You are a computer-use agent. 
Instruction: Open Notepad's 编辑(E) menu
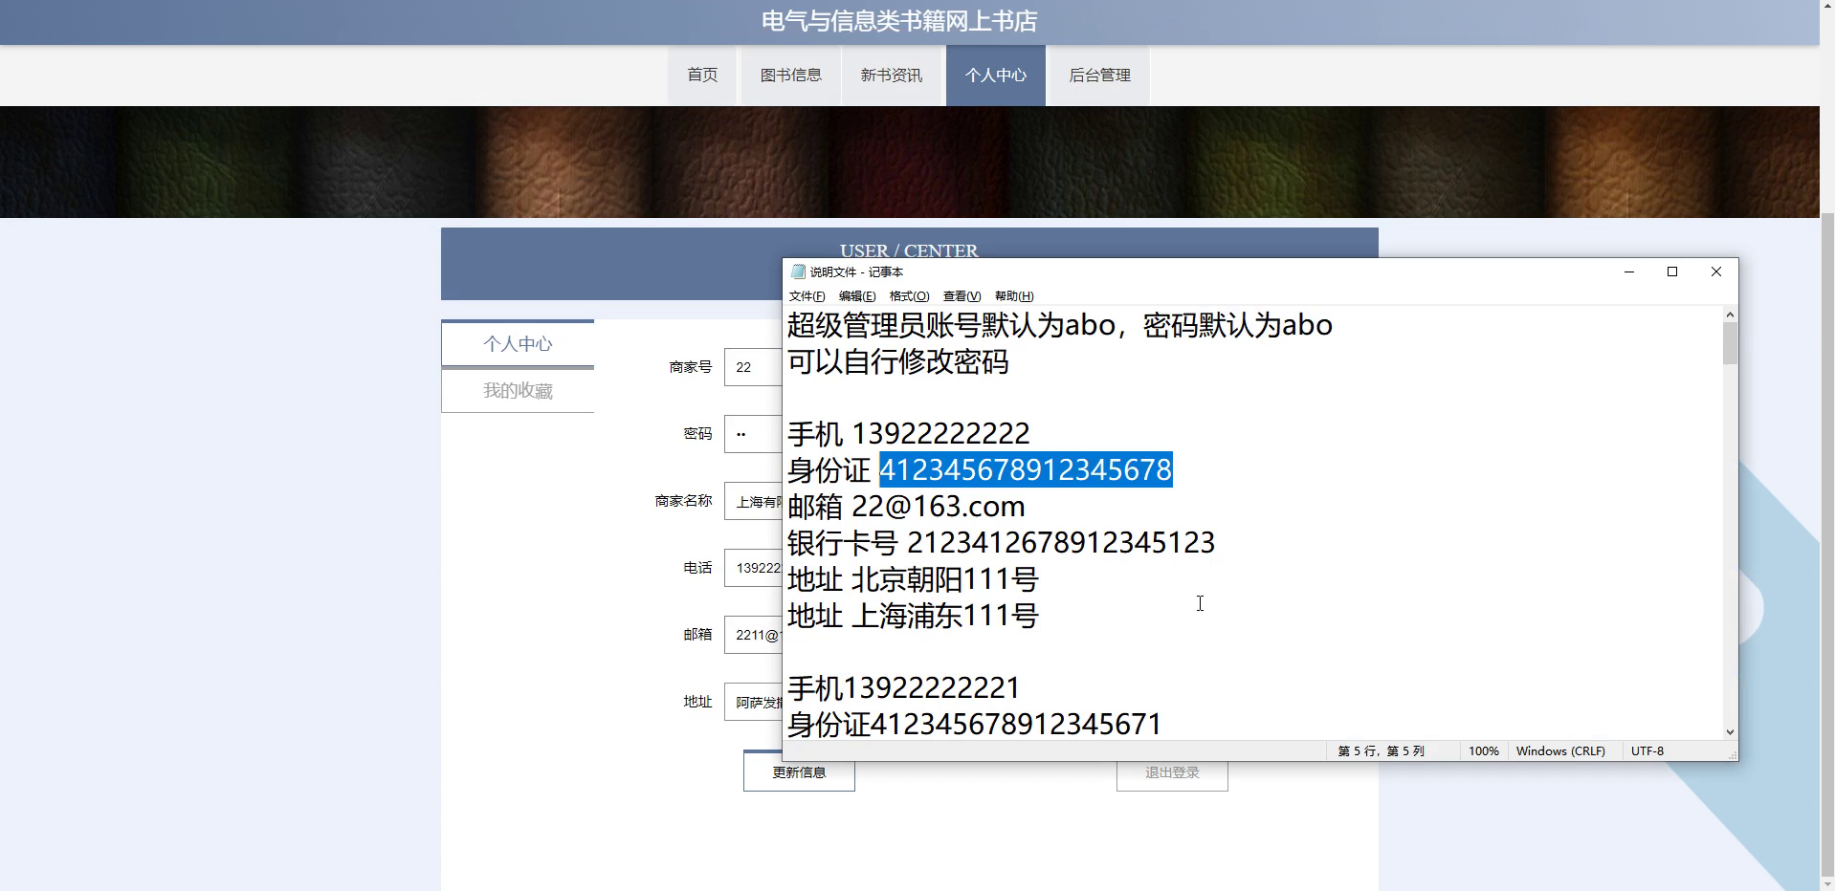coord(857,296)
